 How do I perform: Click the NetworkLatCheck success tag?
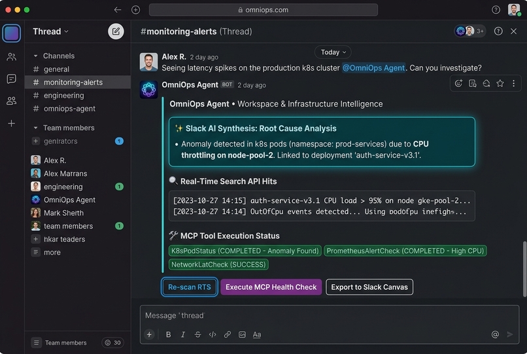pos(218,264)
